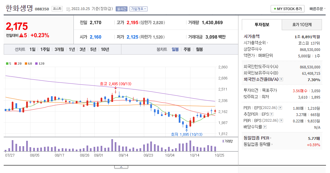Click the current price 2,175
330x173 pixels.
pos(17,26)
